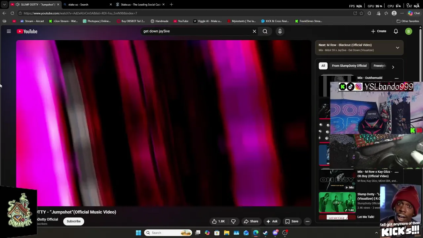Click the Windows taskbar search box

(x=169, y=233)
